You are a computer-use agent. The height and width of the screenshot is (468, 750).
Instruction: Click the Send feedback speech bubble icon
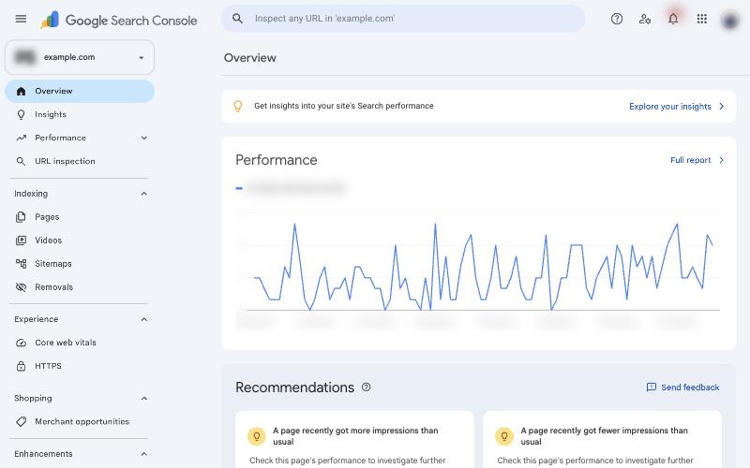[651, 387]
